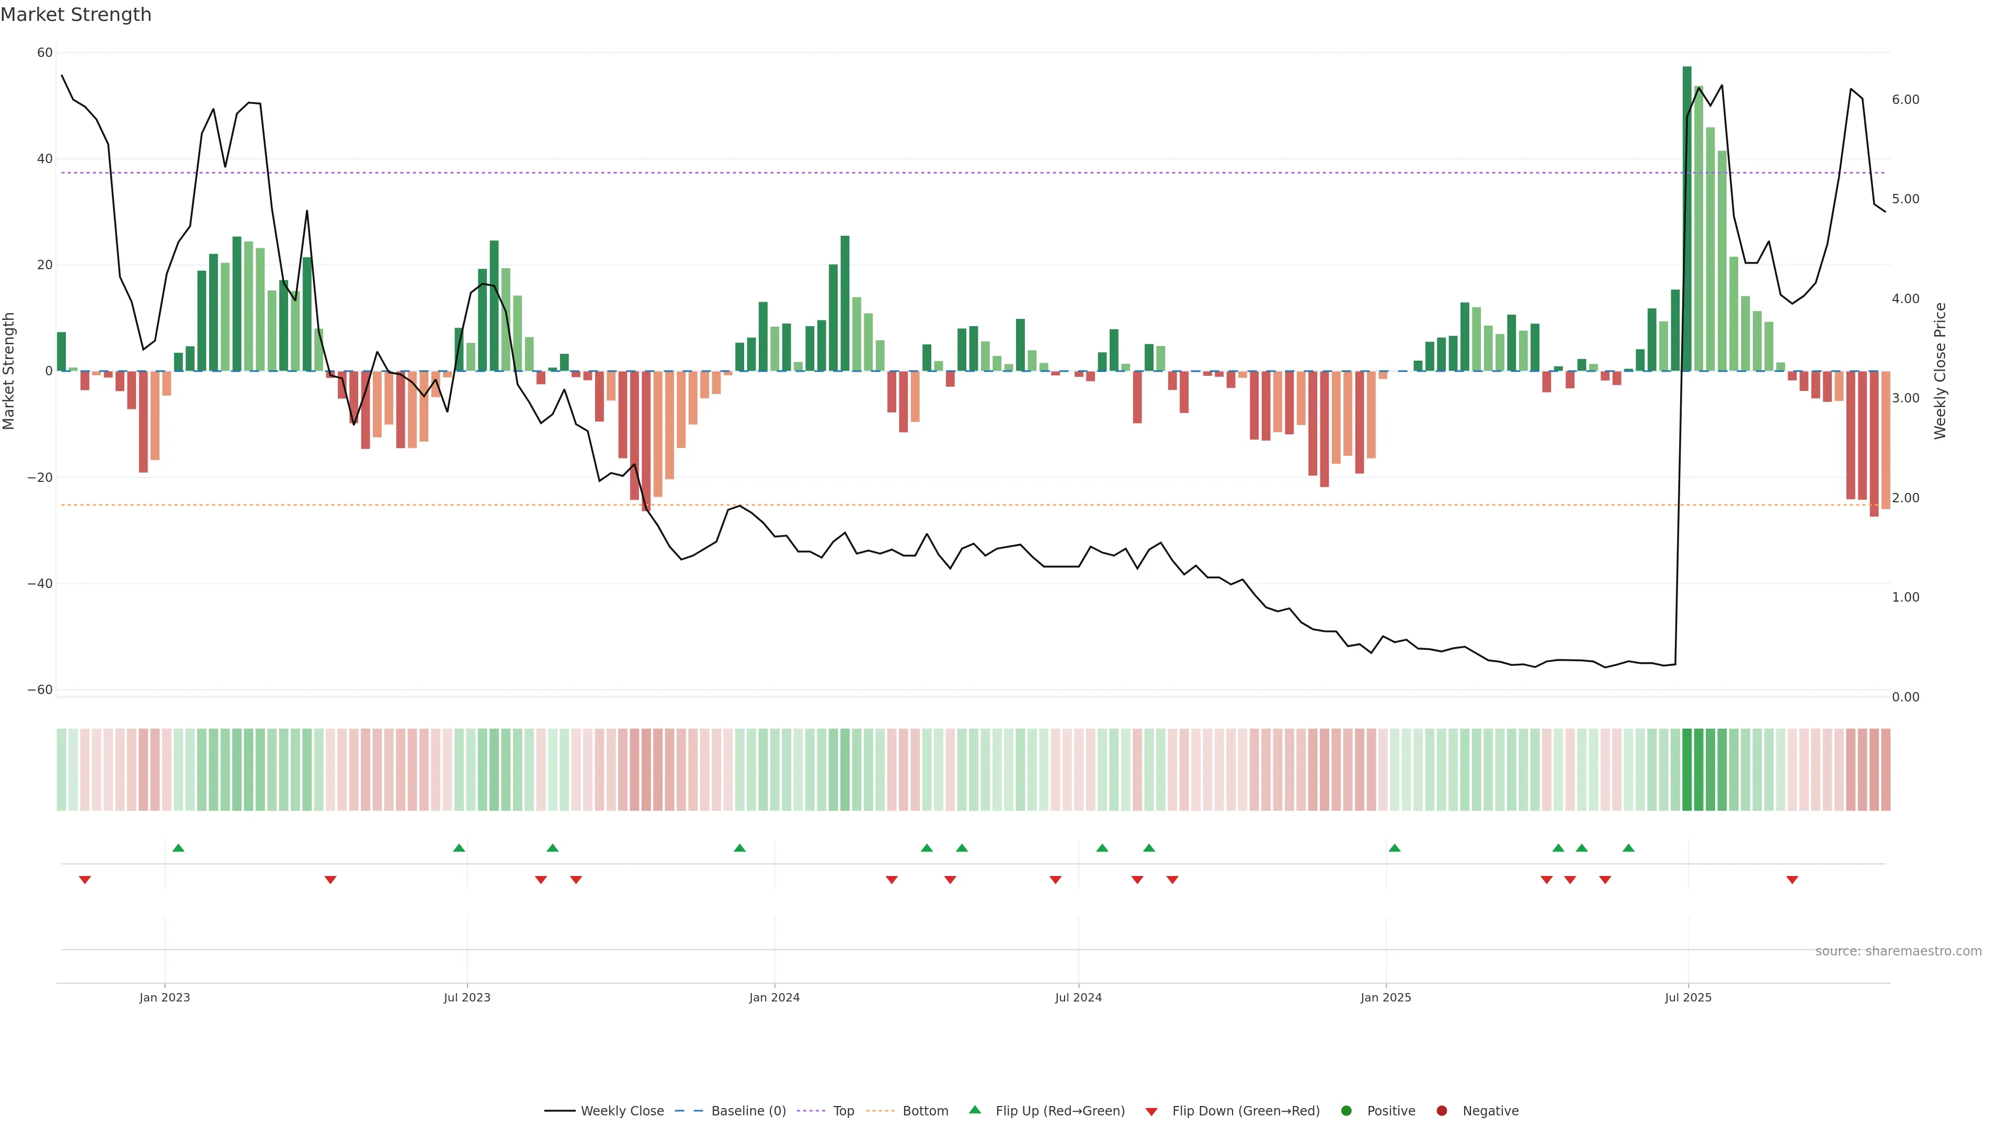Click last flip-down triangle after Jul 2025

pos(1792,880)
